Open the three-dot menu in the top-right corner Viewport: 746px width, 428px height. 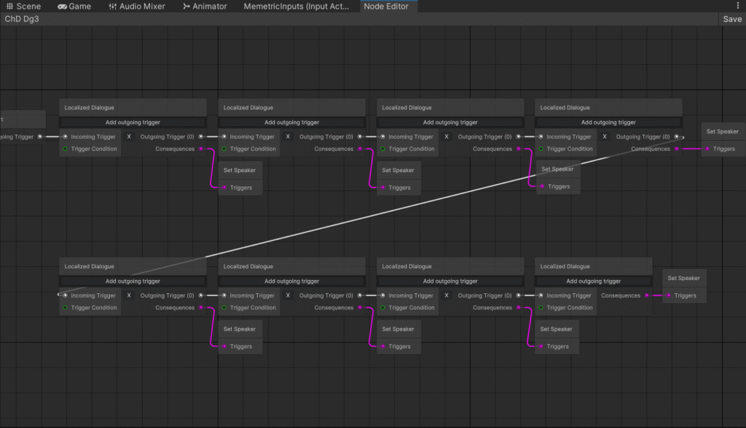tap(738, 6)
